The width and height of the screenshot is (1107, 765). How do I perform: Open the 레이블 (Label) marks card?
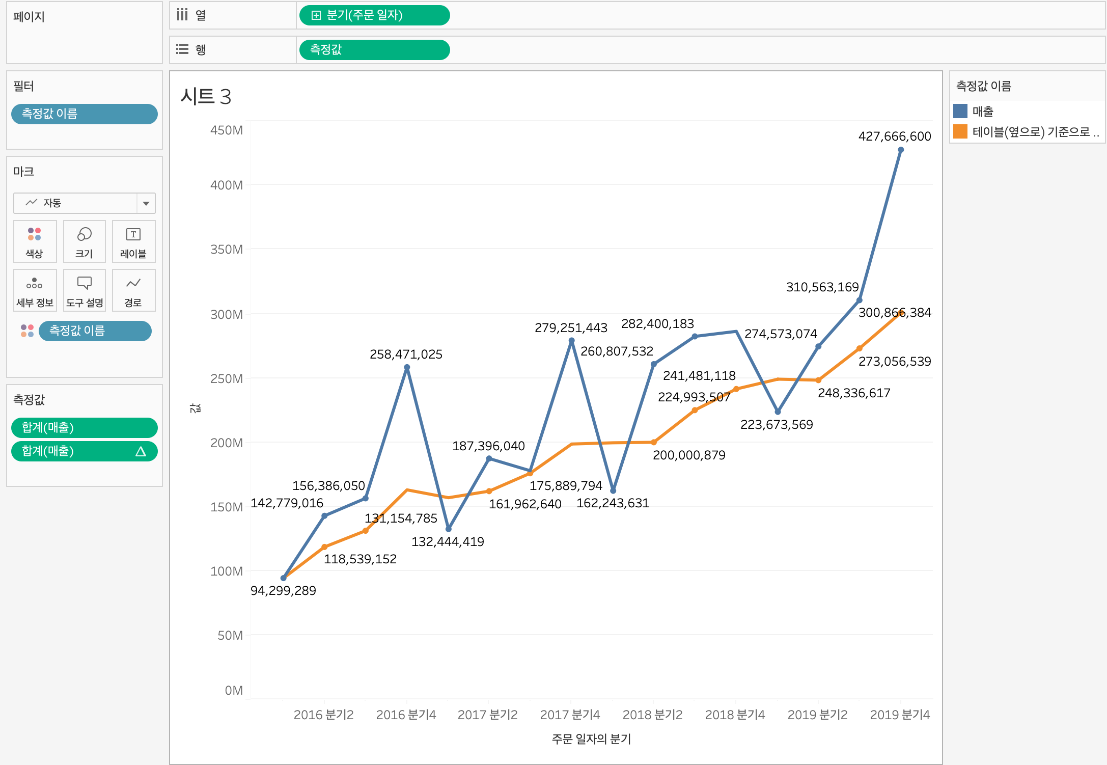click(x=133, y=241)
